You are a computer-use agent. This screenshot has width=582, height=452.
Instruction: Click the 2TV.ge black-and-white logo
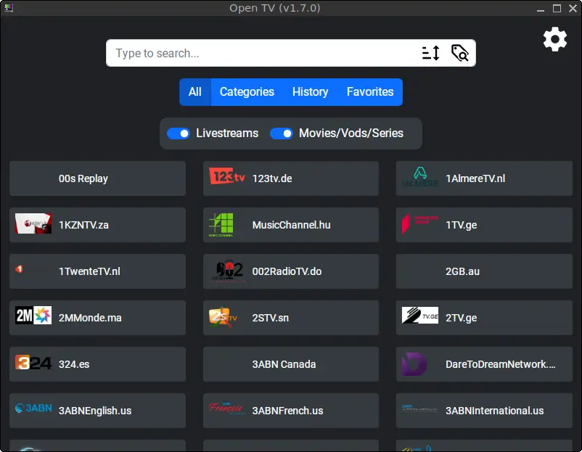tap(420, 316)
